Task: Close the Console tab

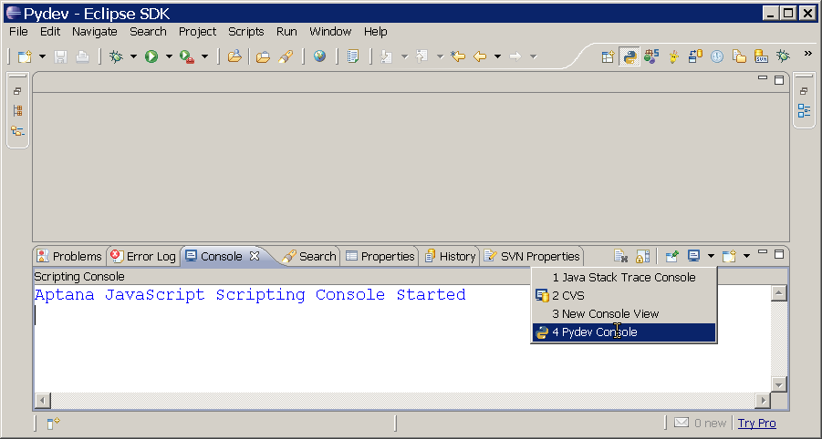Action: (255, 256)
